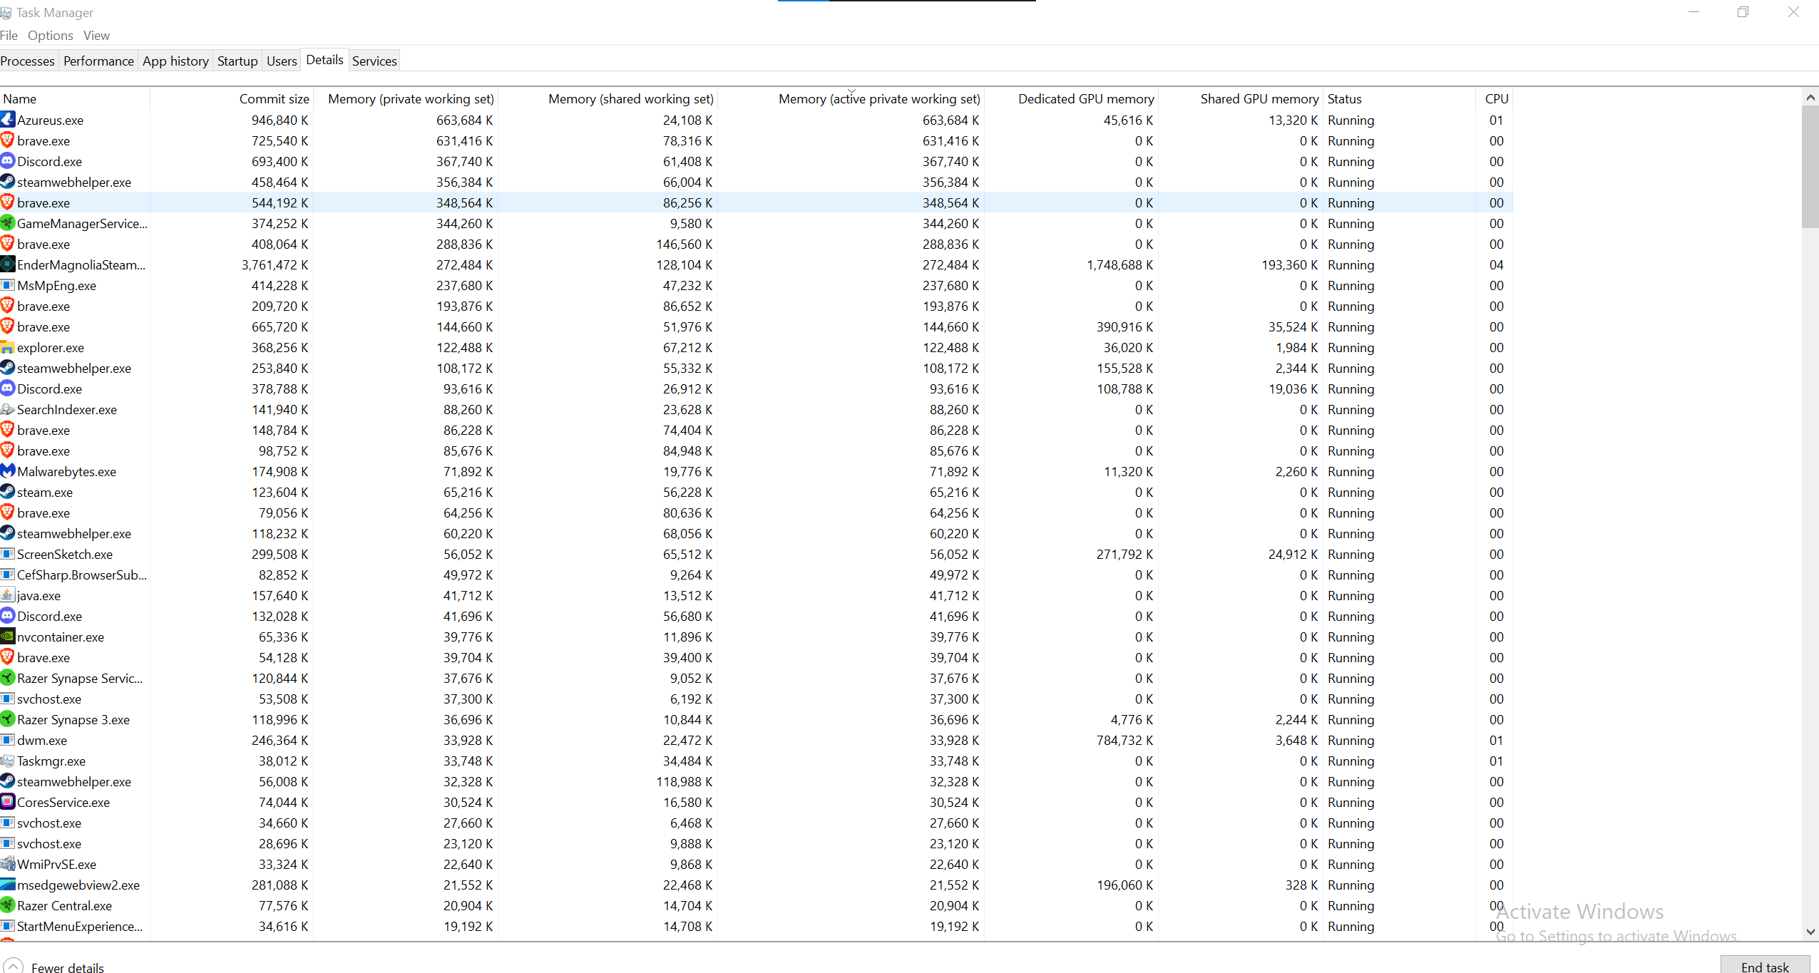Viewport: 1819px width, 973px height.
Task: Click the Malwarebytes.exe icon
Action: click(8, 471)
